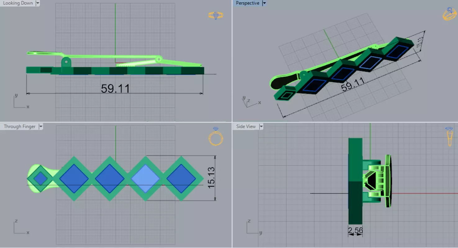The height and width of the screenshot is (248, 458).
Task: Open the Side View viewport menu arrow
Action: (x=261, y=127)
